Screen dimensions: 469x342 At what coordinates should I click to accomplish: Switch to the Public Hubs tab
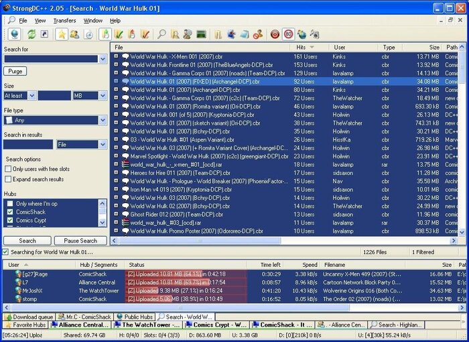tap(135, 317)
